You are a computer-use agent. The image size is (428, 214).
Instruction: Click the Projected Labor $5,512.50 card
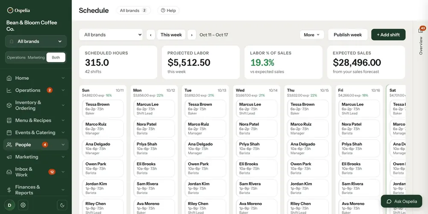[x=201, y=62]
